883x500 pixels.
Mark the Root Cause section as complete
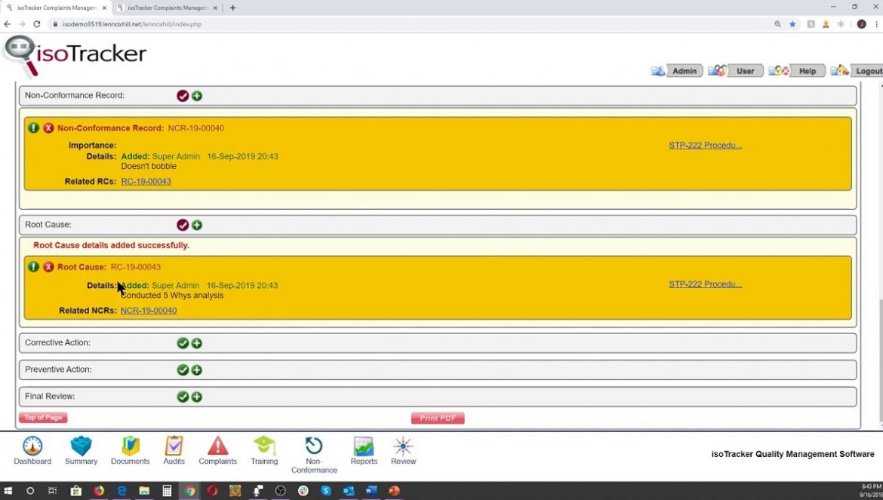[x=183, y=225]
